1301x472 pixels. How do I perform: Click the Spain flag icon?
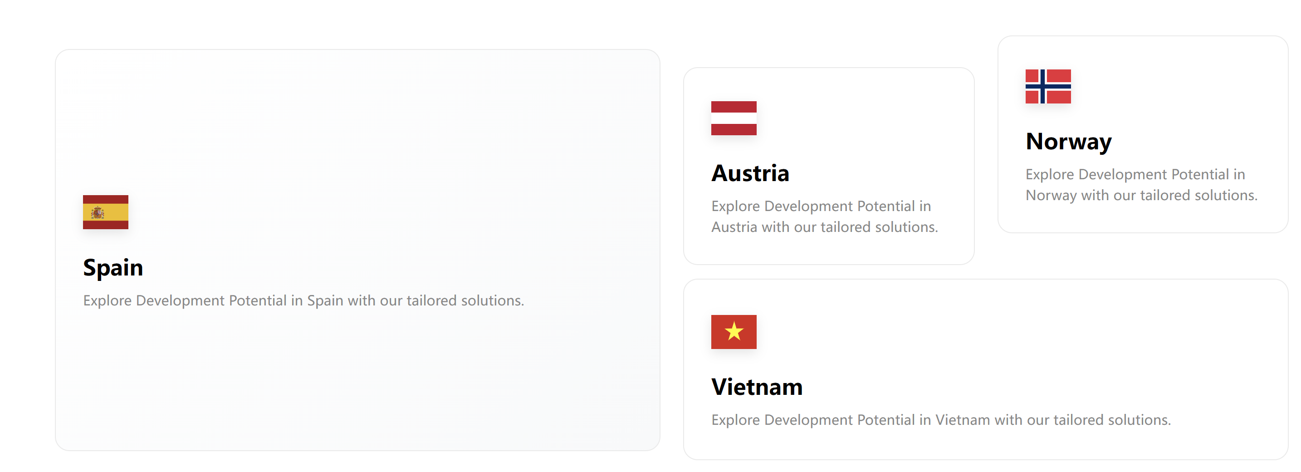tap(106, 212)
